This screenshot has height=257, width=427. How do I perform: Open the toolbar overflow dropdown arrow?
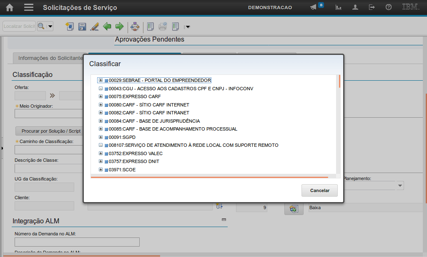(x=187, y=27)
